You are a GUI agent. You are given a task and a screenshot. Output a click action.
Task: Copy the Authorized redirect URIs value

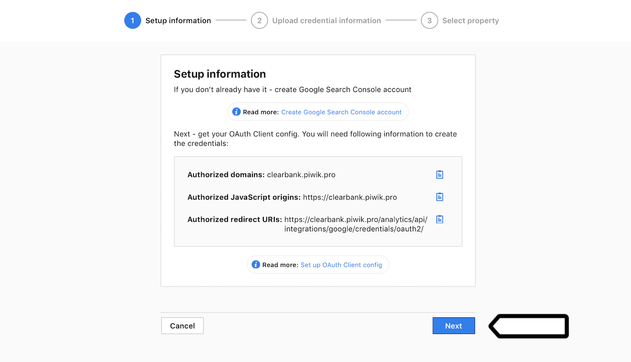pyautogui.click(x=440, y=219)
